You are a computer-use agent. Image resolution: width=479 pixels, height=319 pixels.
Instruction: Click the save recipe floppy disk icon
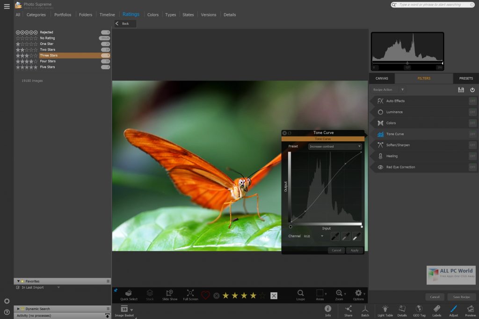tap(461, 90)
